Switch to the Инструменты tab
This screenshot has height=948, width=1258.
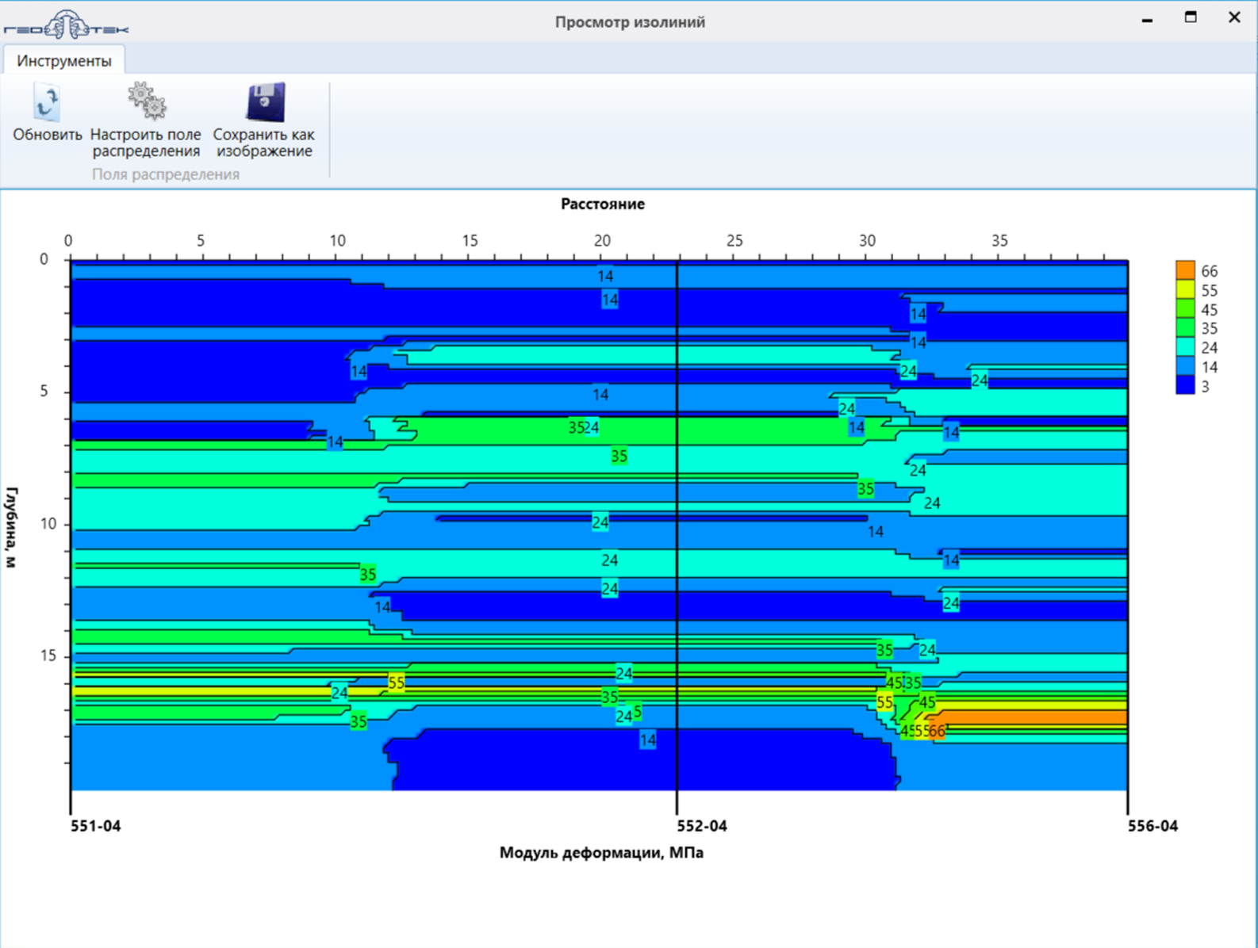coord(64,60)
